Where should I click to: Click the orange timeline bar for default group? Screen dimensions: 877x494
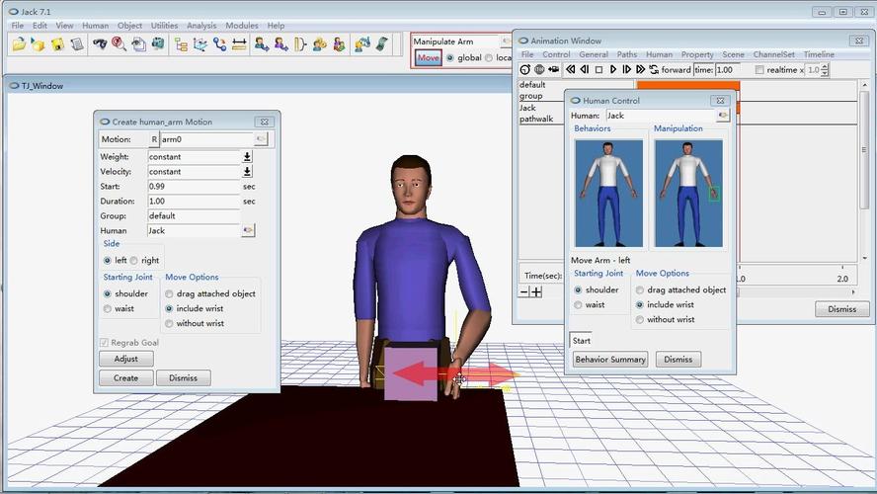pyautogui.click(x=688, y=86)
